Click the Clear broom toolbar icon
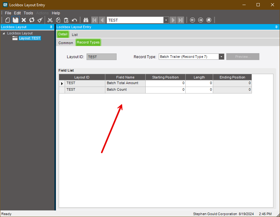The height and width of the screenshot is (217, 280). tap(40, 20)
